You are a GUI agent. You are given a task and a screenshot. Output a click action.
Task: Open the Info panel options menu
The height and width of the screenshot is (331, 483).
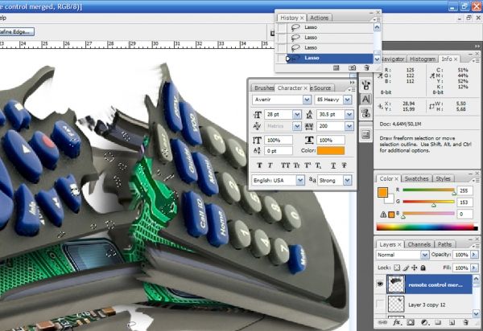point(475,59)
